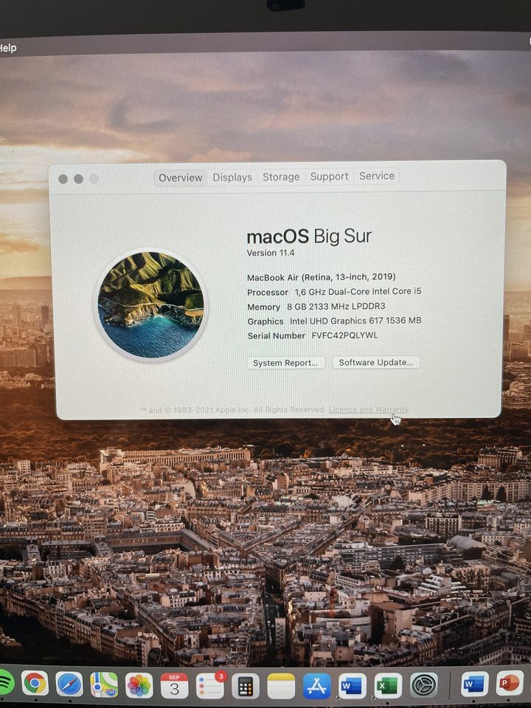
Task: Click the 8 GB 2133 MHz LPDDR3 text
Action: (336, 306)
